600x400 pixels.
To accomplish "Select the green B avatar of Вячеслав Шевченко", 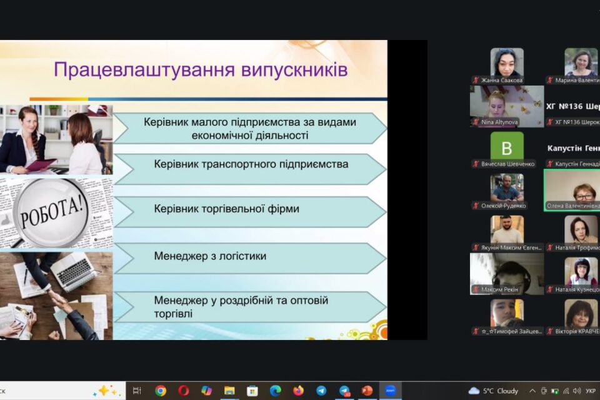I will [507, 147].
